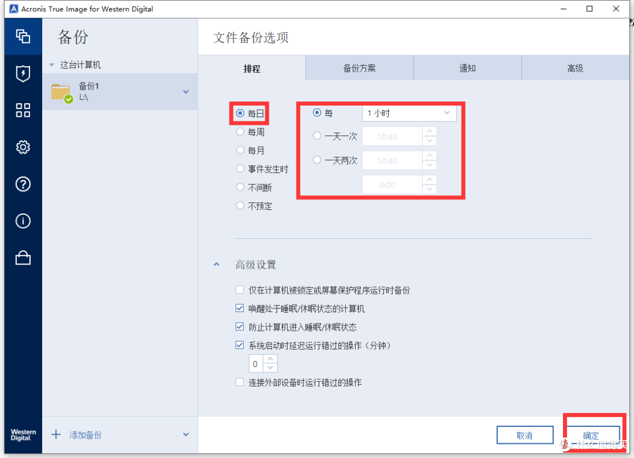Expand the 备份1 item chevron
This screenshot has height=458, width=634.
click(x=186, y=91)
